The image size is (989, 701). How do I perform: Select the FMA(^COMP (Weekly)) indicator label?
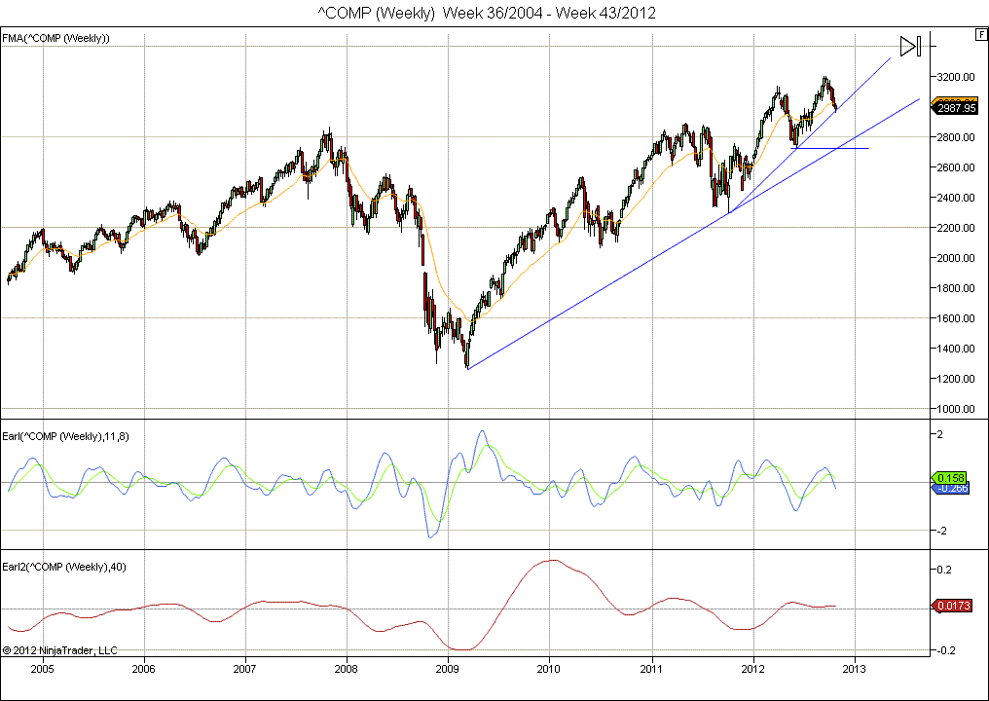pos(55,38)
